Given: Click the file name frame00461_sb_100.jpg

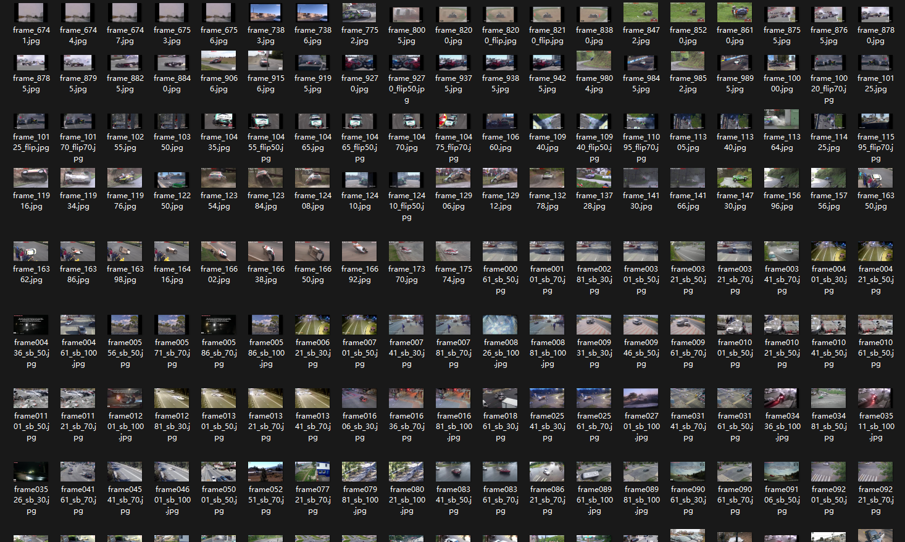Looking at the screenshot, I should pyautogui.click(x=78, y=353).
